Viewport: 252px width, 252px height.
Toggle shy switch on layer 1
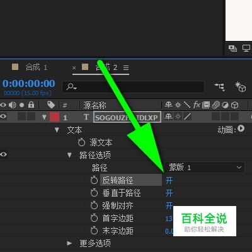point(168,117)
